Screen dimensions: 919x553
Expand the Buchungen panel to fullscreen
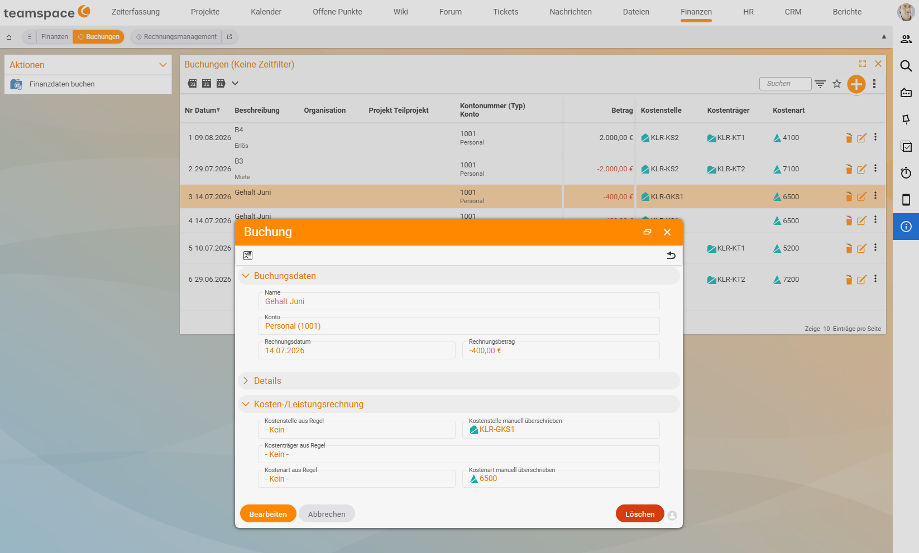863,64
